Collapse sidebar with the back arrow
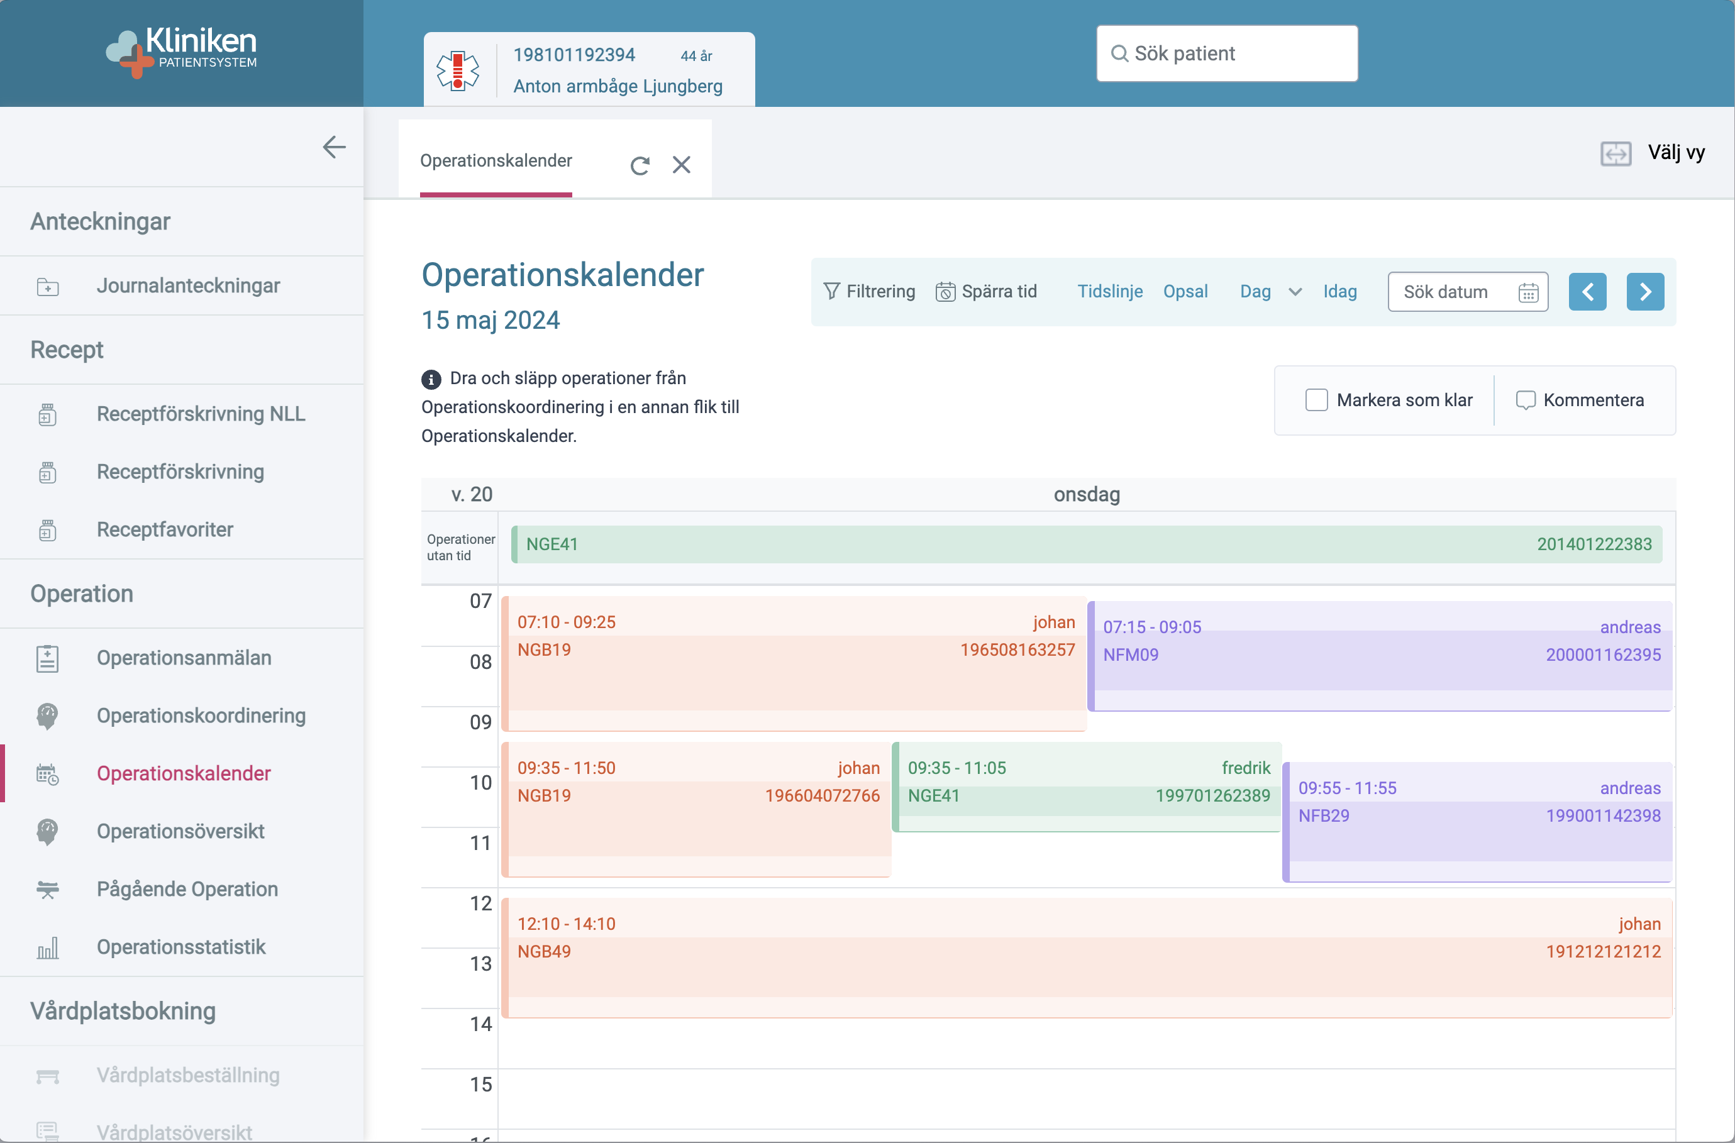Viewport: 1735px width, 1143px height. click(334, 147)
